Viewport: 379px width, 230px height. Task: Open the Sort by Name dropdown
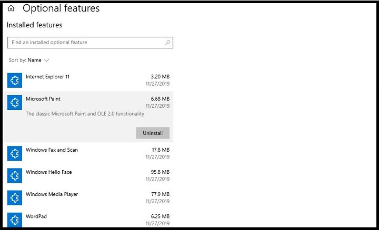(x=29, y=60)
